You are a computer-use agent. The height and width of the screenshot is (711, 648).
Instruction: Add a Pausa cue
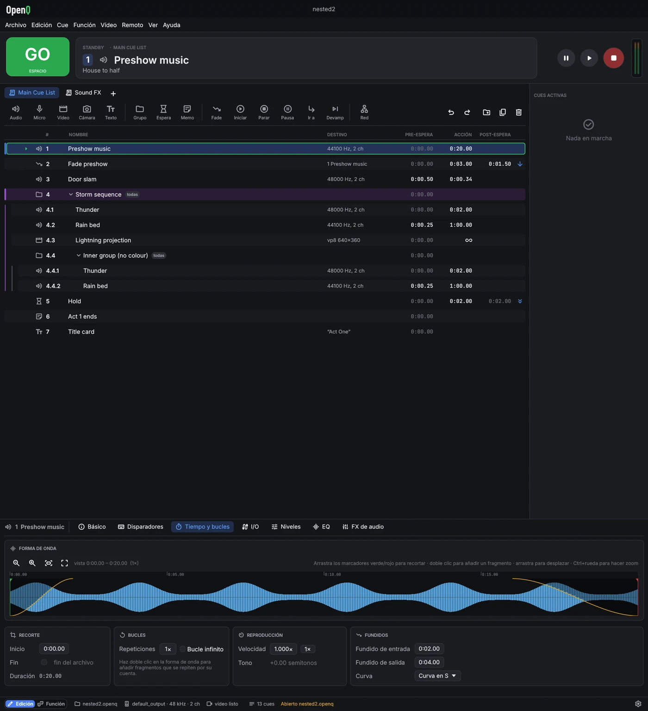coord(287,112)
